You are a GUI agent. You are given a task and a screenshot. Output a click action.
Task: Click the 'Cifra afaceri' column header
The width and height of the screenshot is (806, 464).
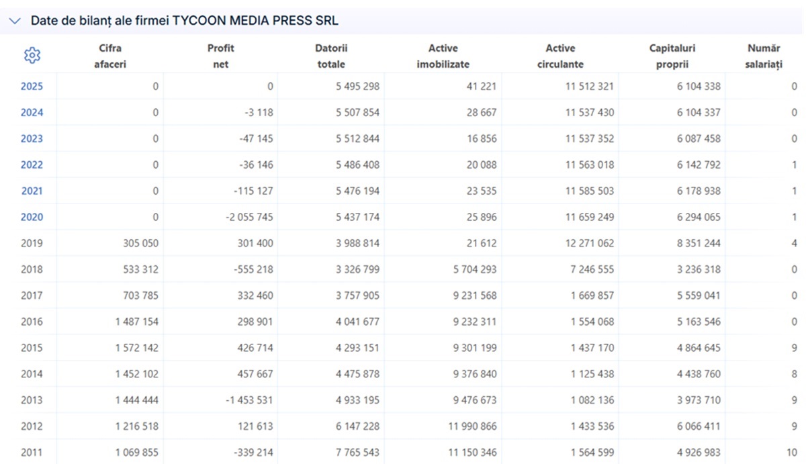(109, 56)
